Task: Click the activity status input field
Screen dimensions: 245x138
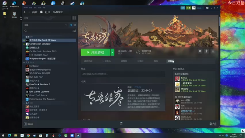Action: coord(123,74)
